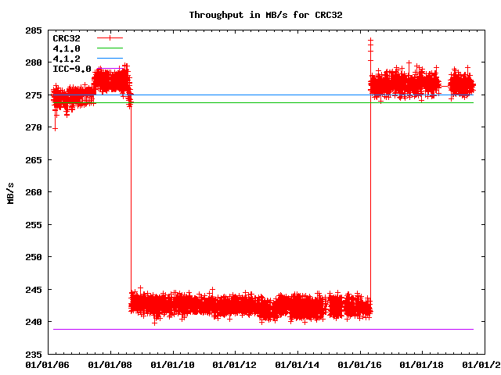Select the 4.1.0 legend entry

pos(67,48)
